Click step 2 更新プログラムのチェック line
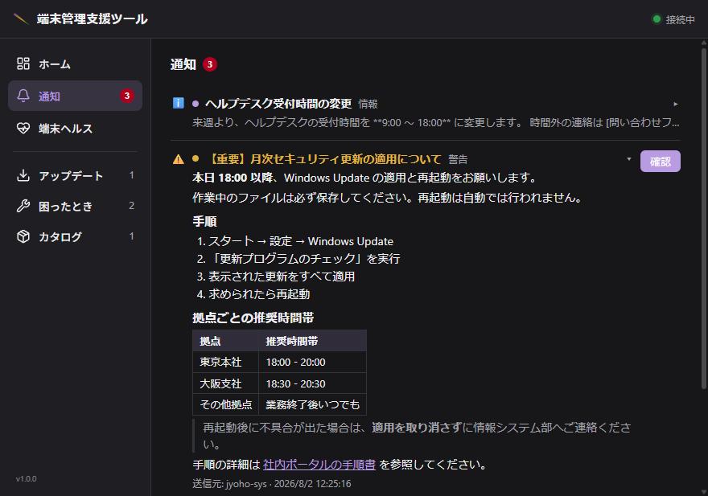This screenshot has height=496, width=708. [298, 258]
